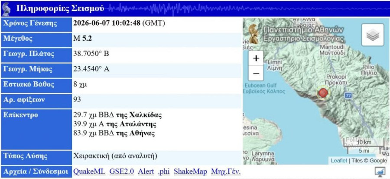Click the map zoom out minus button
The width and height of the screenshot is (390, 179).
pos(256,74)
